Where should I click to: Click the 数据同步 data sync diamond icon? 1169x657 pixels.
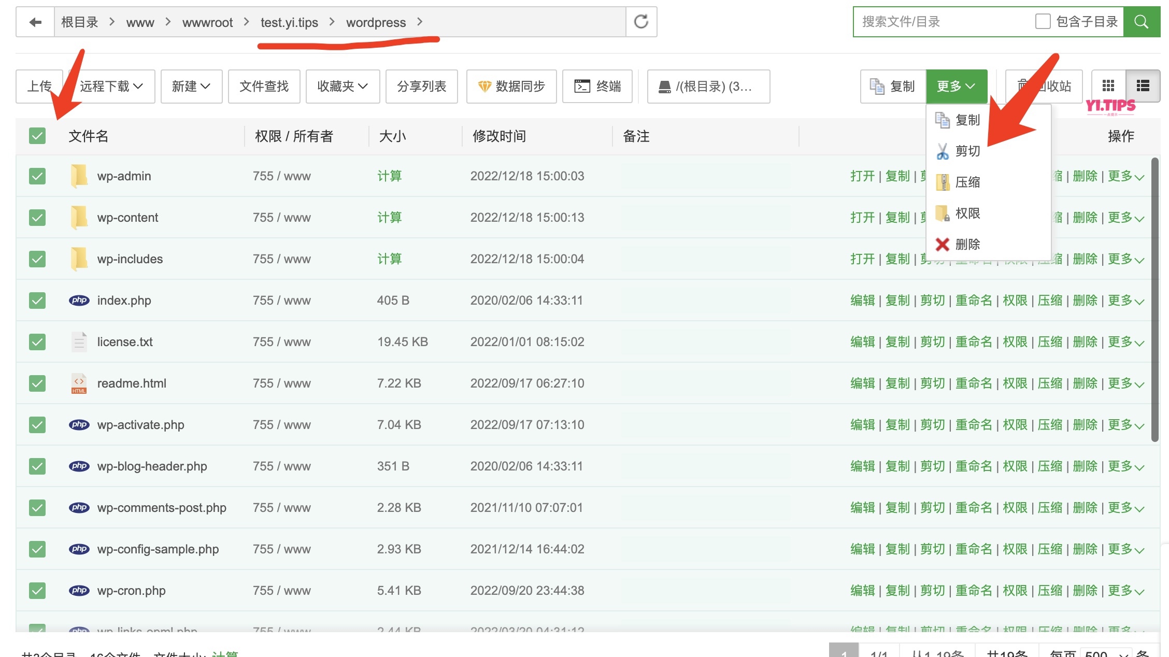(x=486, y=87)
